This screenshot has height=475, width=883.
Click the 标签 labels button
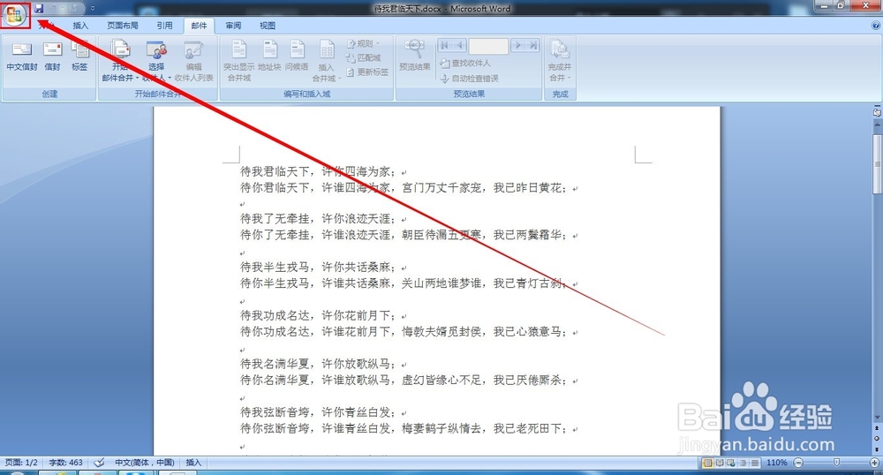80,57
